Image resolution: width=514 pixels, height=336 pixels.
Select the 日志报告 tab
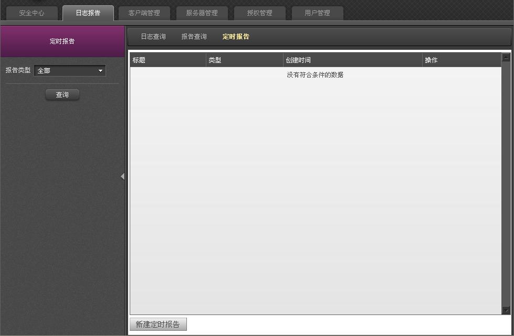click(88, 13)
